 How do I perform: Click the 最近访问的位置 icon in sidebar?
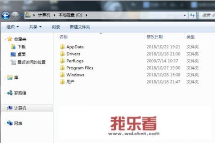pos(13,62)
